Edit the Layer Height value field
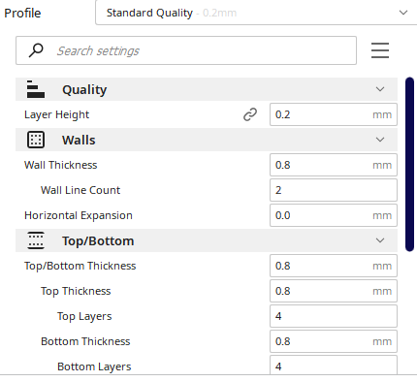This screenshot has width=417, height=382. point(334,114)
